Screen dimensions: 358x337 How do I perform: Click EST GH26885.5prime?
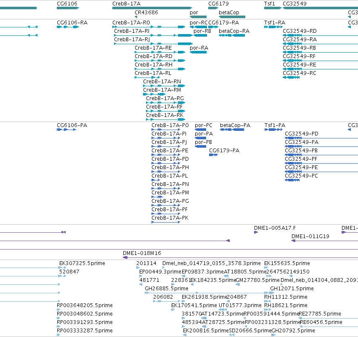click(166, 289)
